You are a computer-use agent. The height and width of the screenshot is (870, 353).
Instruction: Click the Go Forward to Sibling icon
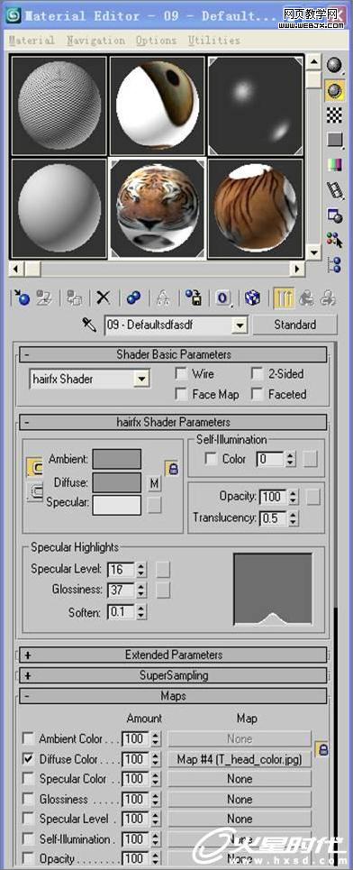(328, 298)
